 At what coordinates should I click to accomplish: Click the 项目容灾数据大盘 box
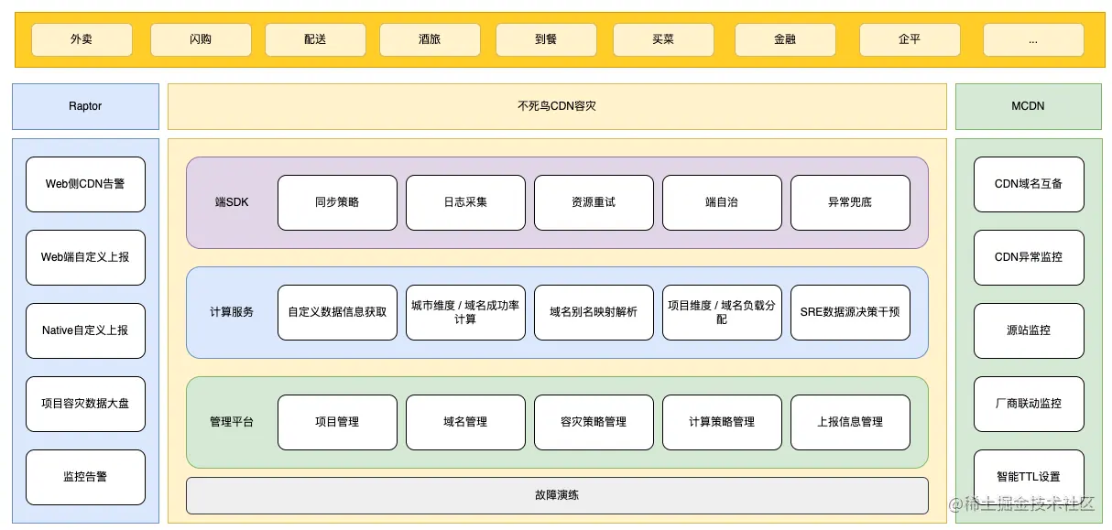pos(85,404)
